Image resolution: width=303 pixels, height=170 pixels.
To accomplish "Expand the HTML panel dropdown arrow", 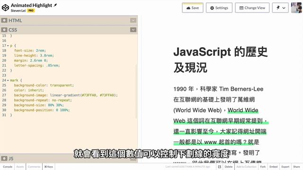I will tap(133, 20).
